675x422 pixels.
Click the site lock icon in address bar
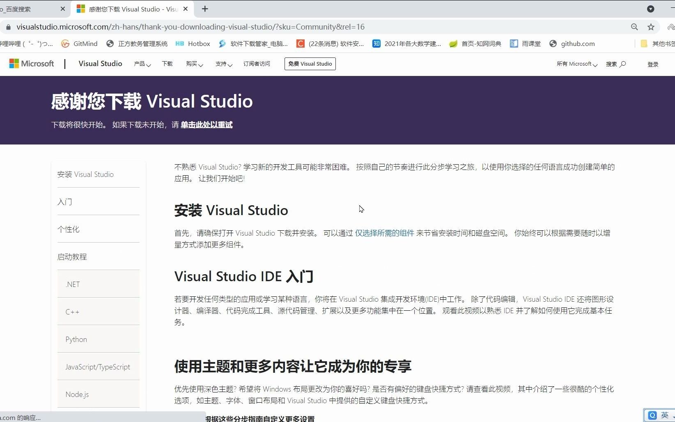pyautogui.click(x=8, y=27)
